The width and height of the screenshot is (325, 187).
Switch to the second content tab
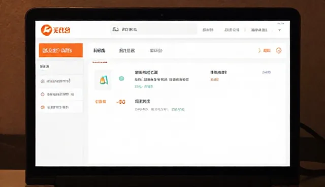127,50
